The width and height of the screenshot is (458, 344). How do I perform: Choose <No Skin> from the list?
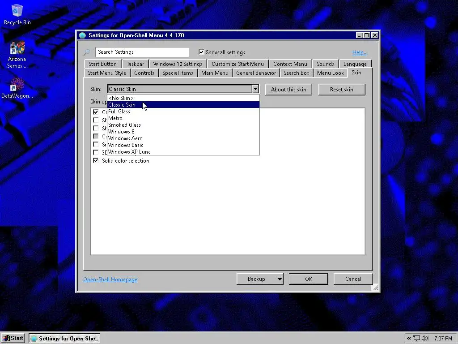(x=183, y=98)
